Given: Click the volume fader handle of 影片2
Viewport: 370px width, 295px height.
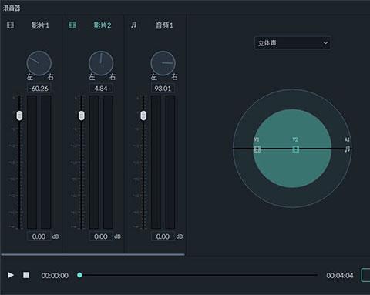Looking at the screenshot, I should [x=82, y=116].
